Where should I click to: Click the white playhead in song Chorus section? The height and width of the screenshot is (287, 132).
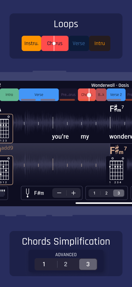[x=89, y=95]
